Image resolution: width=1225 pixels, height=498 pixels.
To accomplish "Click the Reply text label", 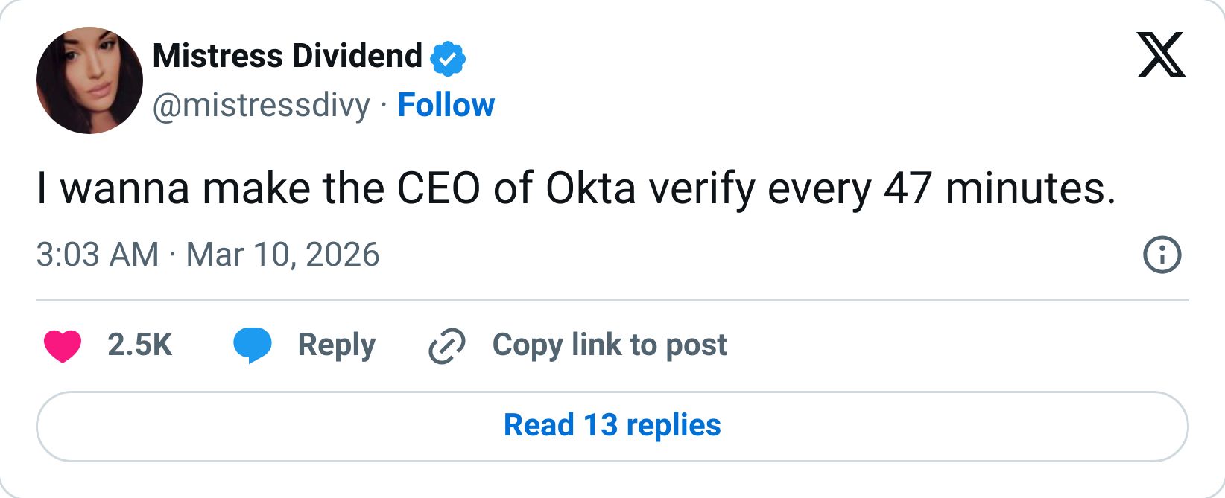I will [336, 345].
